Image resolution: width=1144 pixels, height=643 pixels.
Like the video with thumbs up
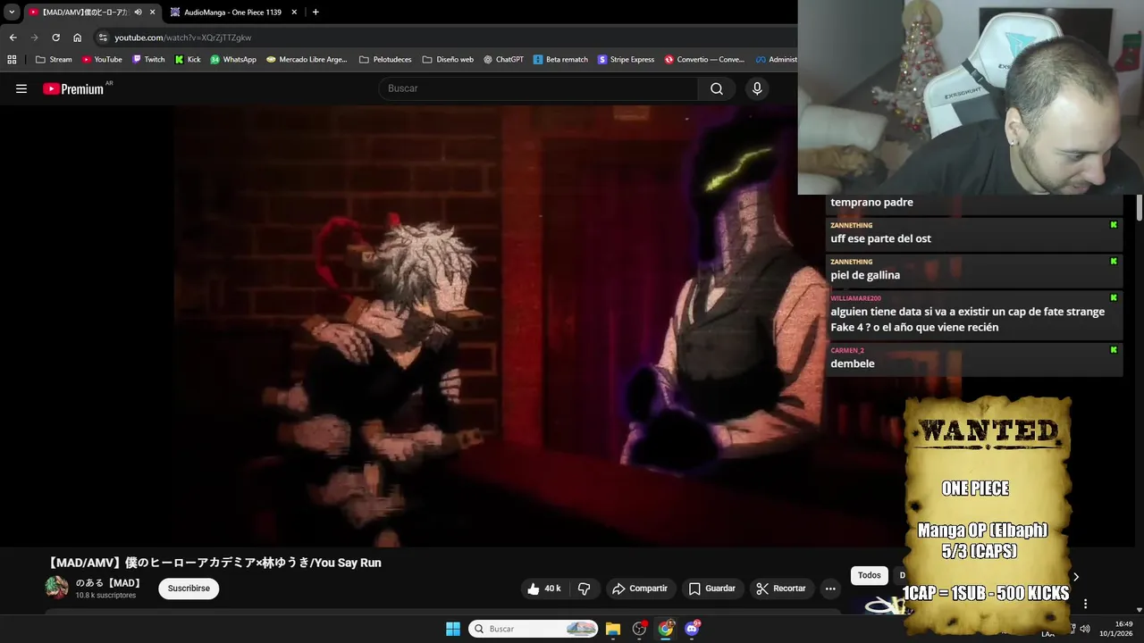544,589
